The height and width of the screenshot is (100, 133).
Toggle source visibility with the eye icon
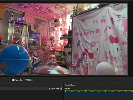point(58,89)
